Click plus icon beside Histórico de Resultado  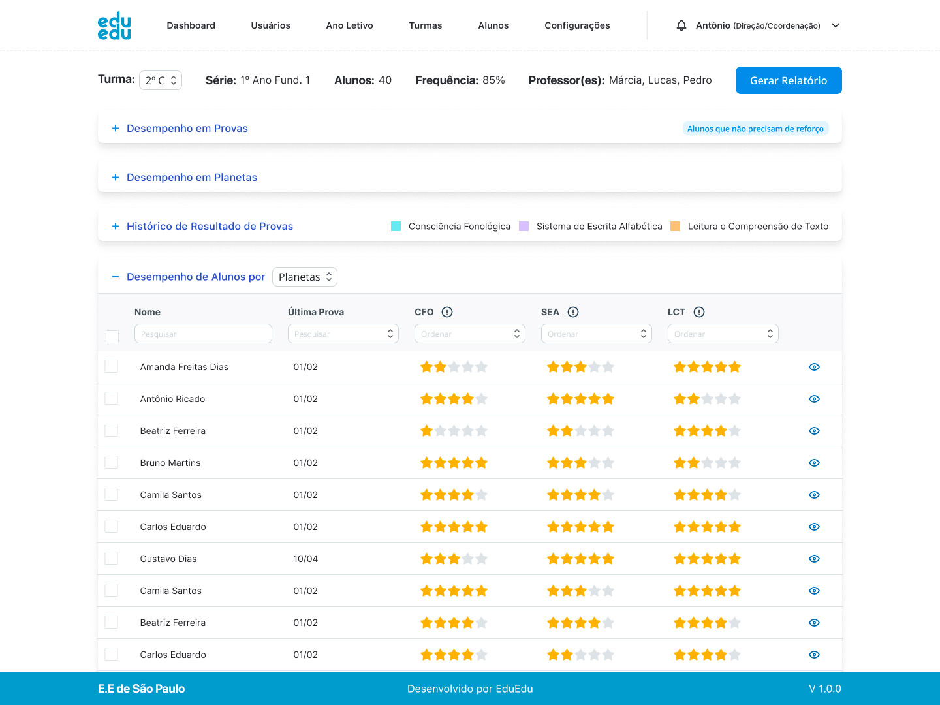(116, 227)
